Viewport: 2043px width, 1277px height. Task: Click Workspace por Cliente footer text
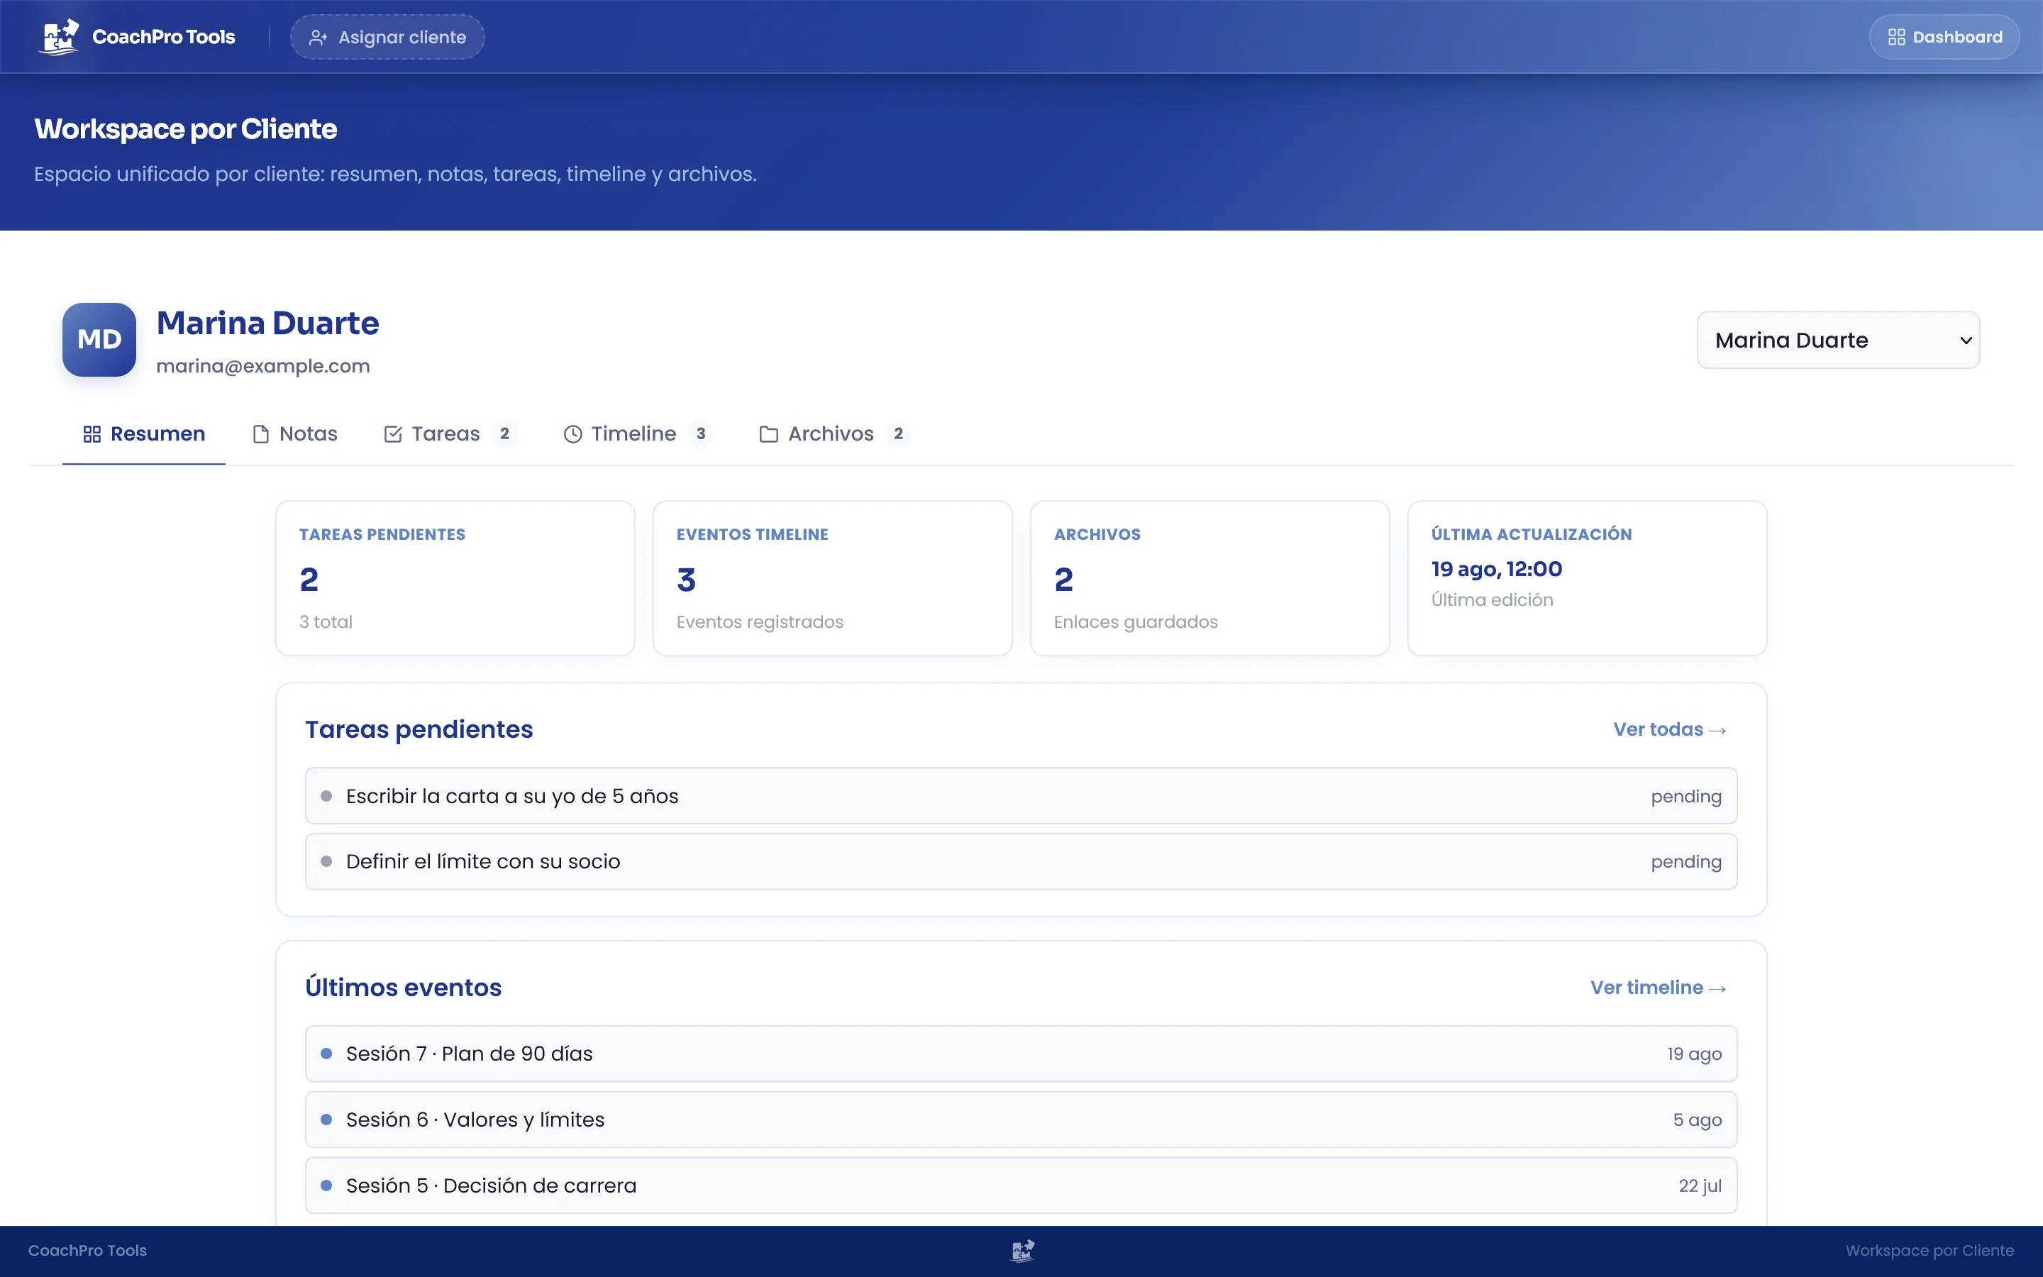click(x=1930, y=1251)
